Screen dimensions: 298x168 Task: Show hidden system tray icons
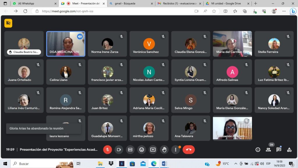point(236,164)
